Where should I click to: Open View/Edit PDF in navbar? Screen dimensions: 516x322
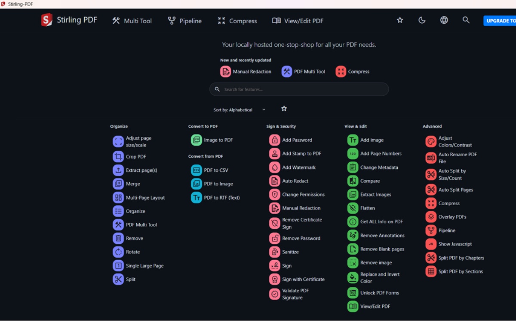298,21
